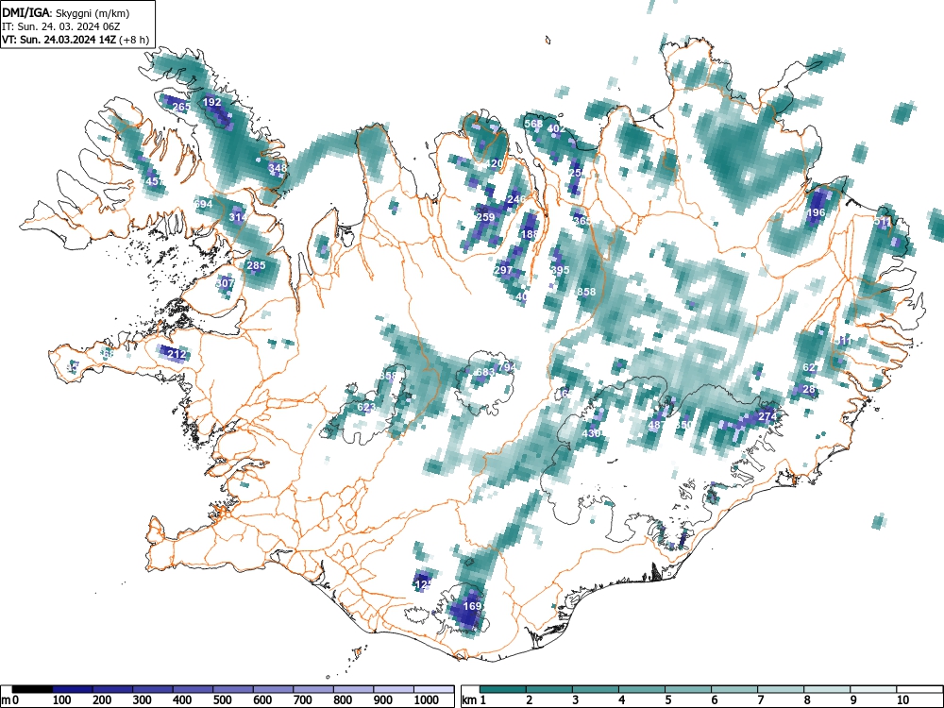The image size is (944, 708).
Task: Click the '212' visibility value on the map
Action: click(x=177, y=354)
